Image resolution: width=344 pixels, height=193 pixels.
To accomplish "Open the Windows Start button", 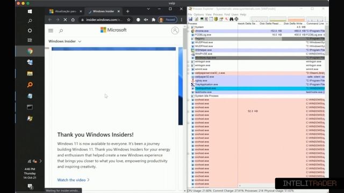I will point(30,11).
